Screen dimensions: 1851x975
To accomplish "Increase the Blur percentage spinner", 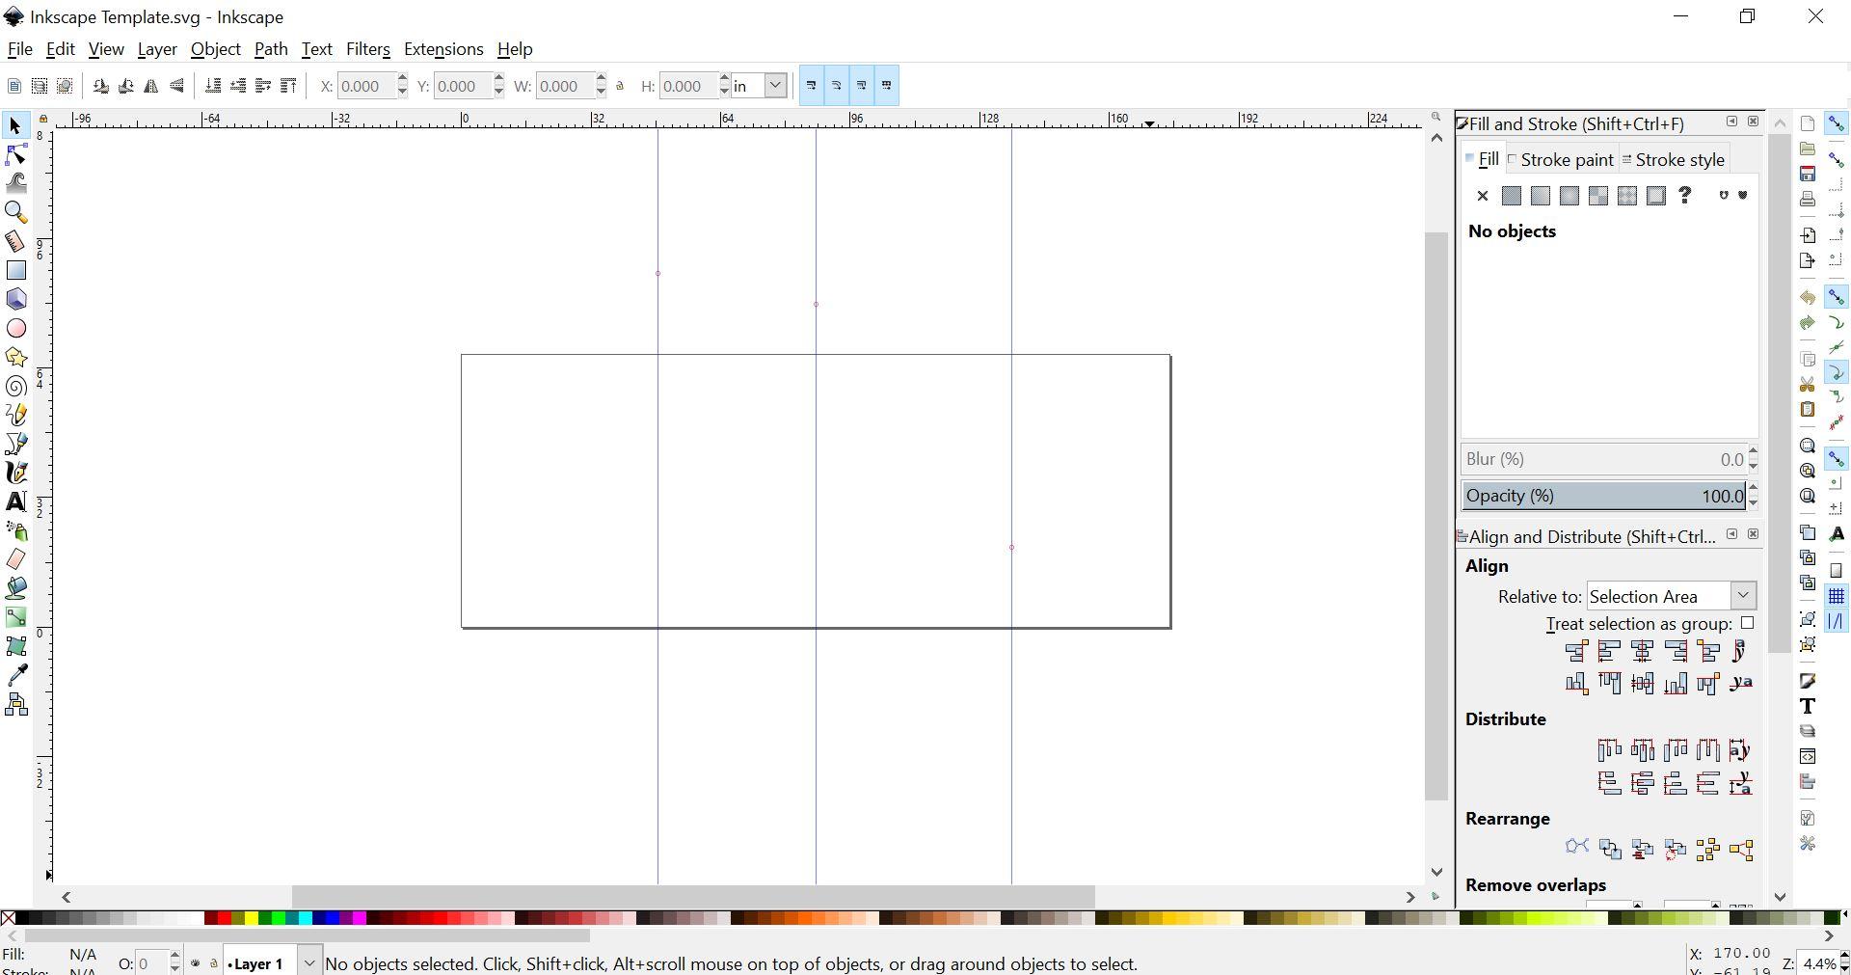I will 1753,452.
